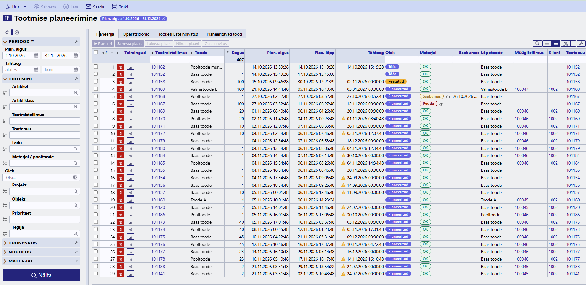Click the filter reset diamond icon in sidebar
The width and height of the screenshot is (586, 285).
(7, 32)
